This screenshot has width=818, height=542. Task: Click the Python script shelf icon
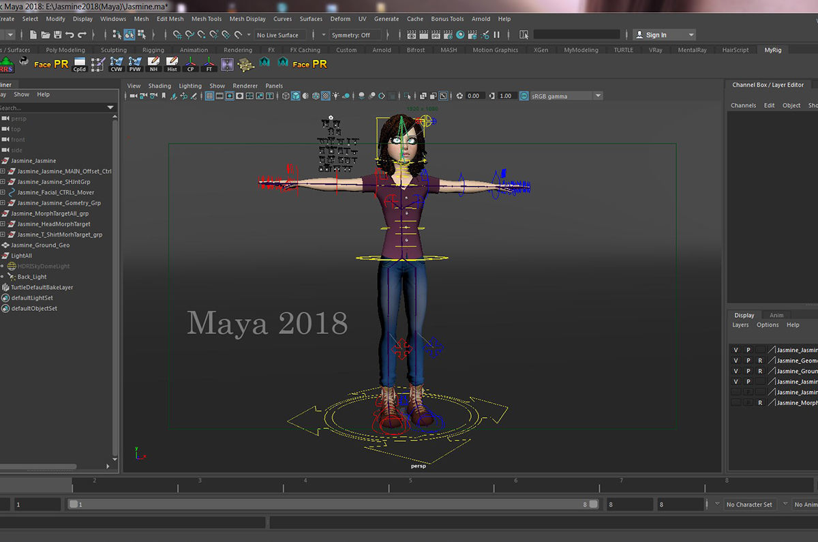pos(24,62)
